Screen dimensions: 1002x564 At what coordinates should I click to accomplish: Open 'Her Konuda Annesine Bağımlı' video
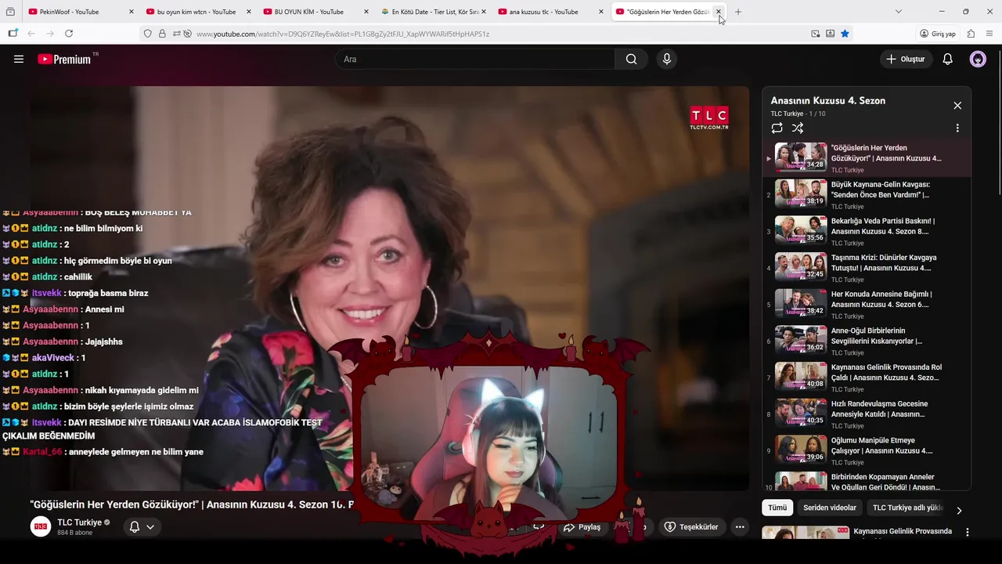(x=867, y=305)
